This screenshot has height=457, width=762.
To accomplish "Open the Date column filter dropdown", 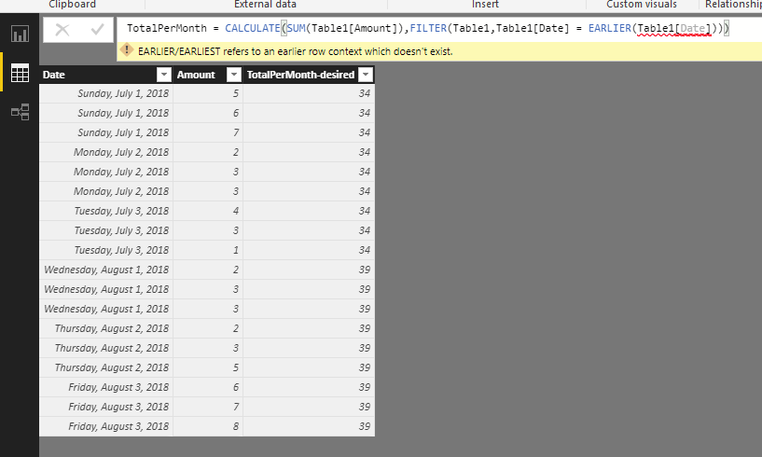I will [164, 75].
